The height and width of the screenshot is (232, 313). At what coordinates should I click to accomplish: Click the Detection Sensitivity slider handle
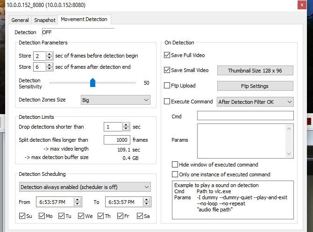coord(92,82)
